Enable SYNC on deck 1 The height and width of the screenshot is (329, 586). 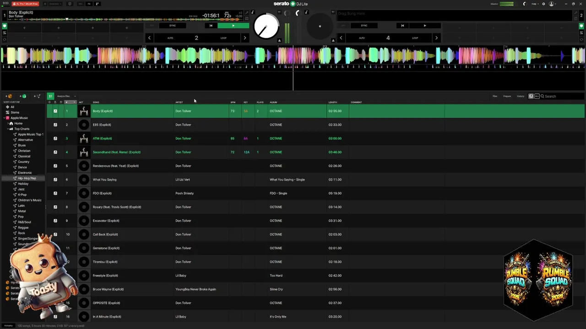coord(173,26)
